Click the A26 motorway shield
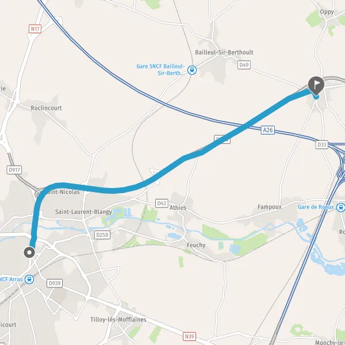 click(268, 130)
